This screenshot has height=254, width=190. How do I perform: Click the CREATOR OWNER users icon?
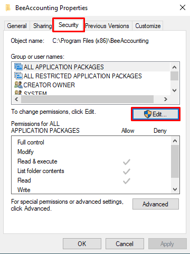pos(18,85)
